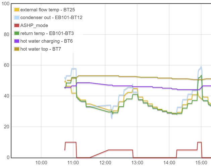Image resolution: width=211 pixels, height=167 pixels.
Task: Click the 15:00 x-axis time label
Action: (x=201, y=163)
